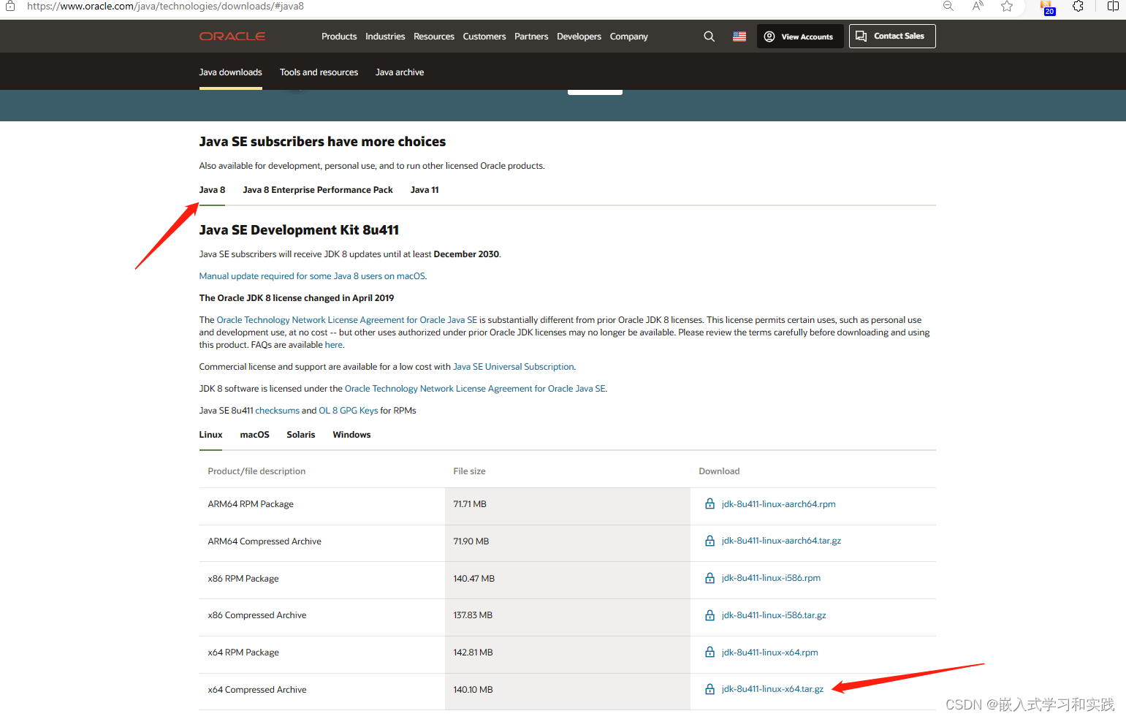This screenshot has width=1126, height=719.
Task: Open View Accounts
Action: click(x=799, y=36)
